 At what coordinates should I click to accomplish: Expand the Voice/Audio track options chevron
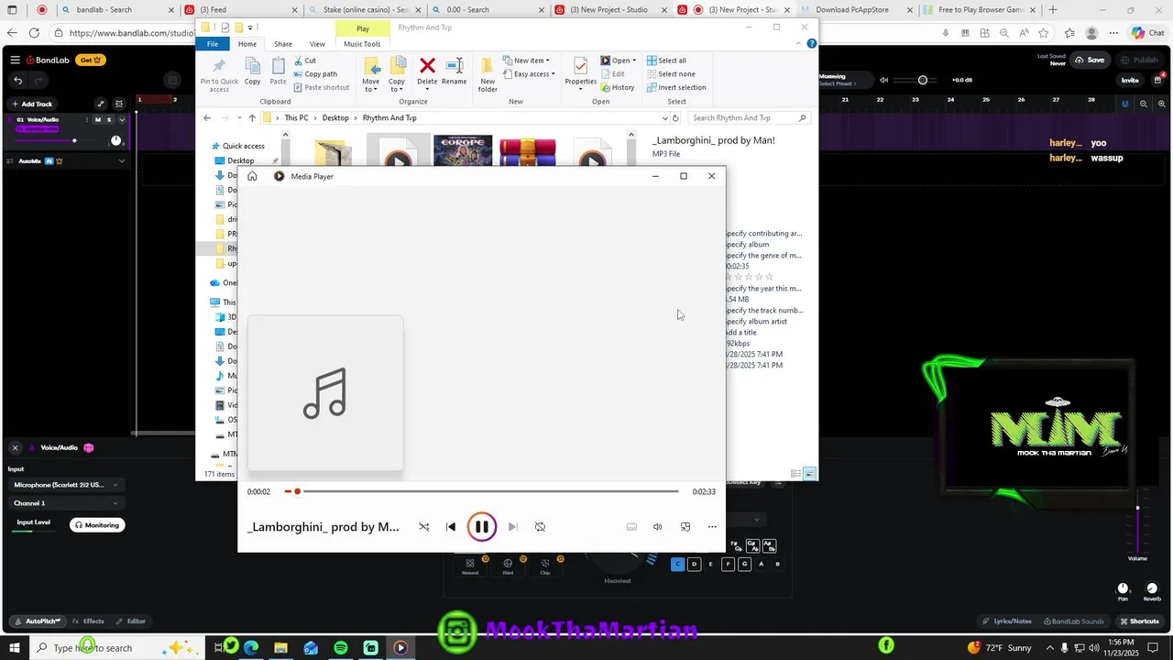tap(121, 119)
